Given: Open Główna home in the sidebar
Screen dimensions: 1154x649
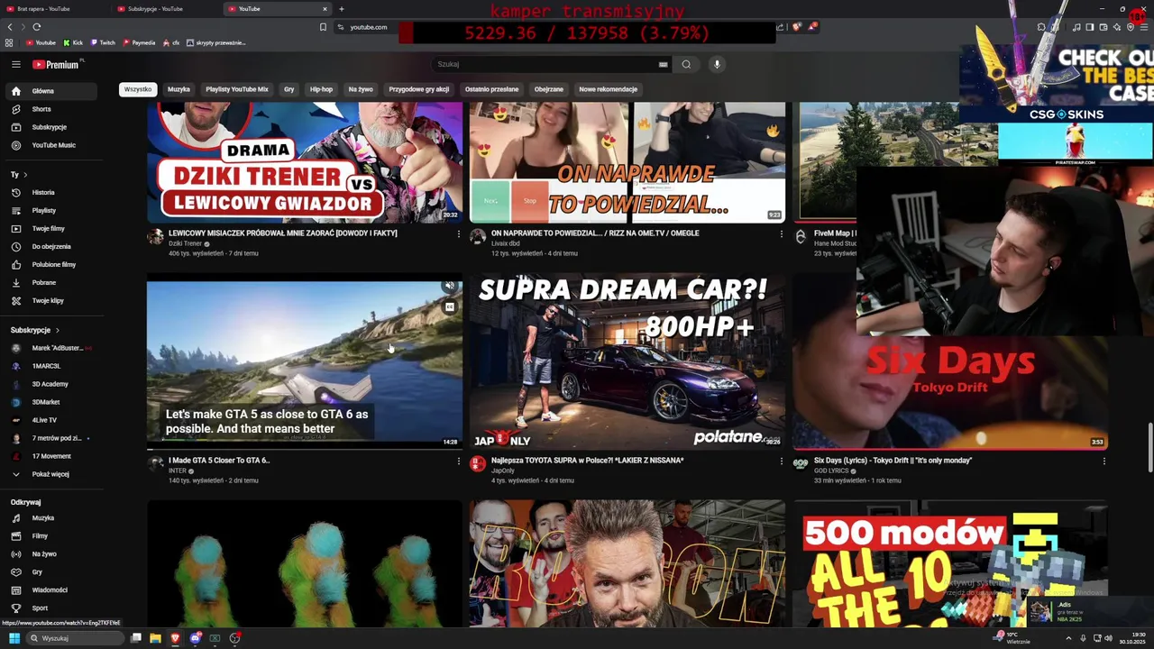Looking at the screenshot, I should click(50, 91).
